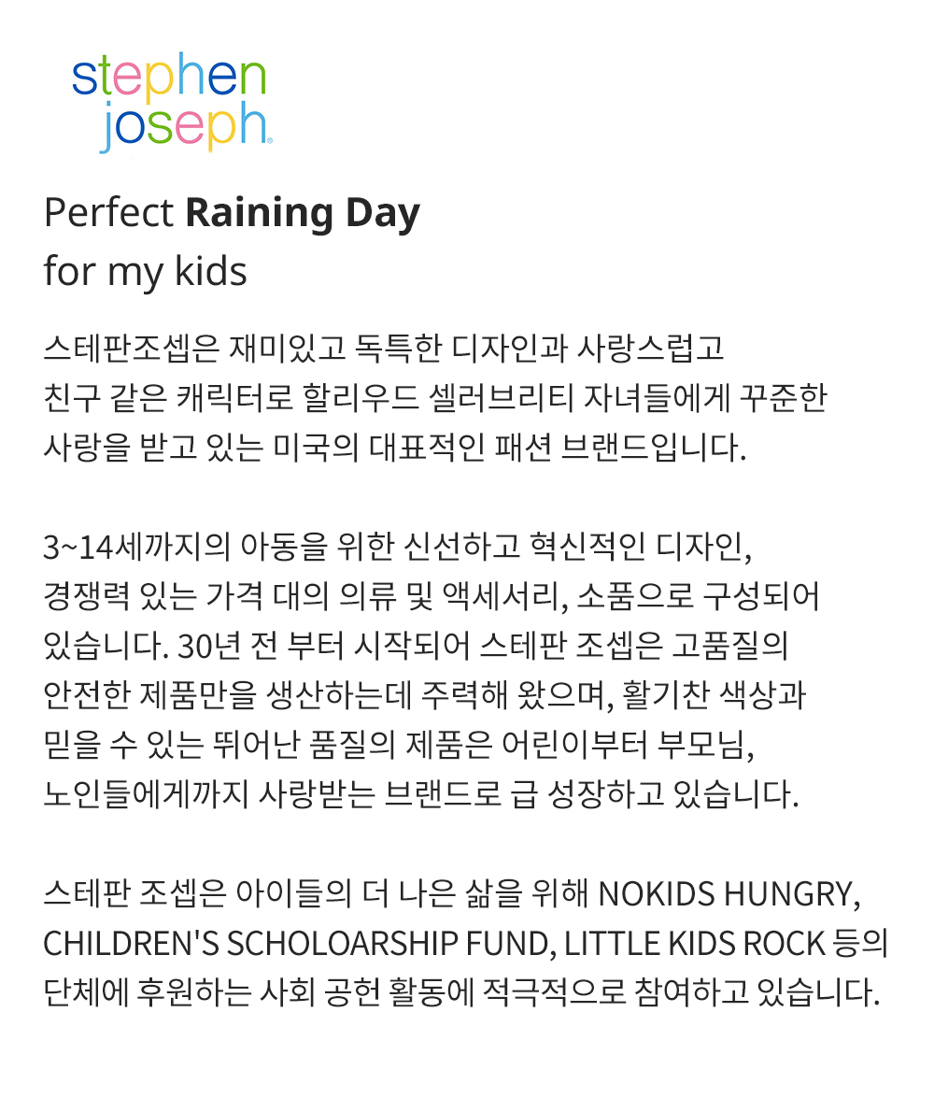Click the line starting '경쟁력 있는 가격'
Viewport: 934px width, 1112px height.
tap(431, 596)
